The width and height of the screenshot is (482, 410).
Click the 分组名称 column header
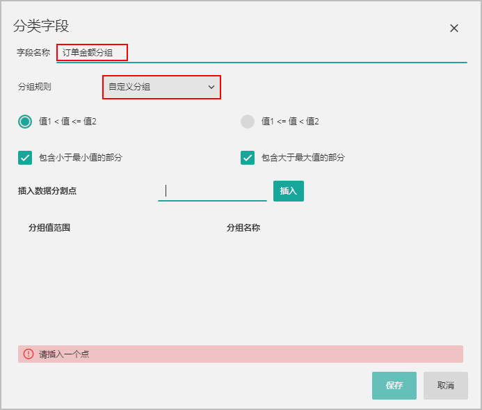243,228
